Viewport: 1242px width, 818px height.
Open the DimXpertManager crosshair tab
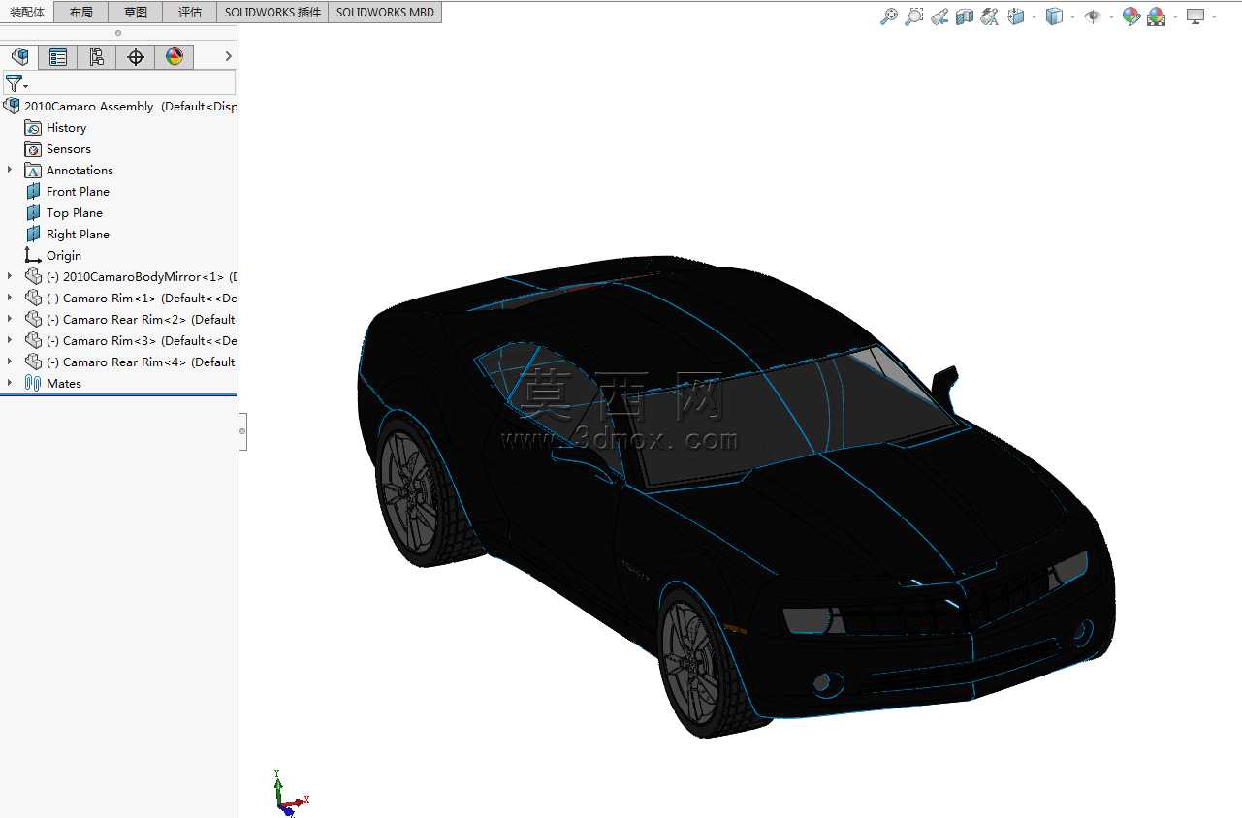[136, 57]
